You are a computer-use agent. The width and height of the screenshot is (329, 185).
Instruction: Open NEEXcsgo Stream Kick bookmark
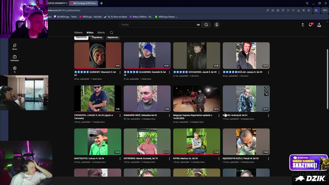pos(166,17)
